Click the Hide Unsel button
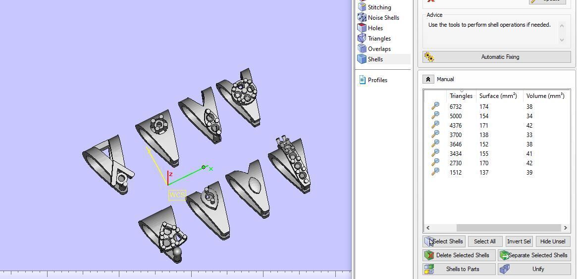This screenshot has width=577, height=279. point(553,241)
